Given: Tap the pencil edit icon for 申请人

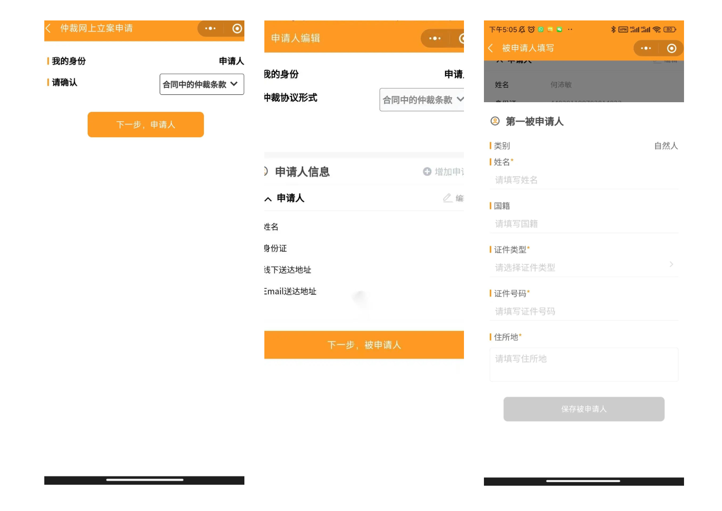Looking at the screenshot, I should click(447, 198).
